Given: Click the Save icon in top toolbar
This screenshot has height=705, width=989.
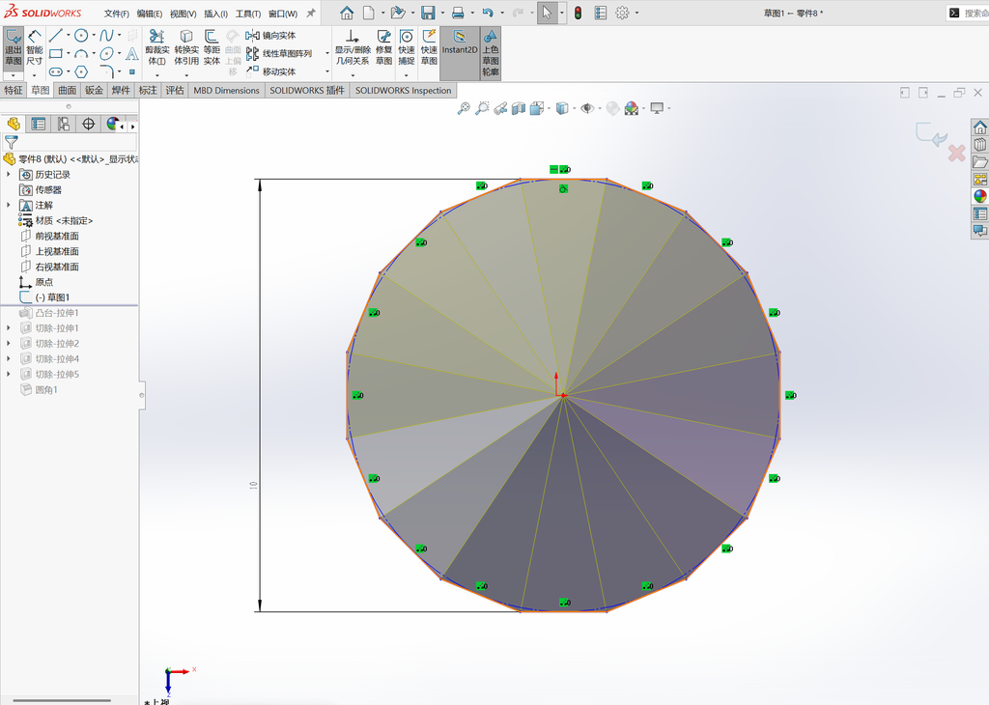Looking at the screenshot, I should (x=428, y=13).
